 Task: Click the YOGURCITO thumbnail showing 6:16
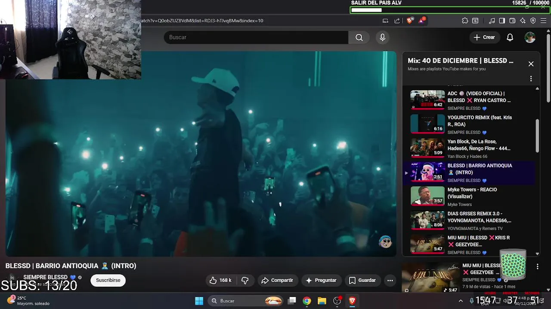(x=427, y=124)
